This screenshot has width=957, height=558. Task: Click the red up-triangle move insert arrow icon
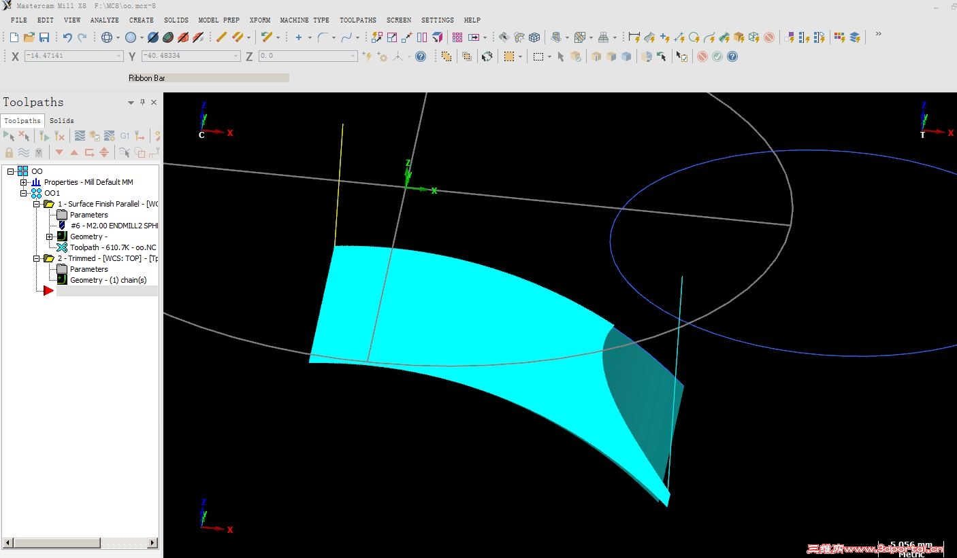(74, 152)
